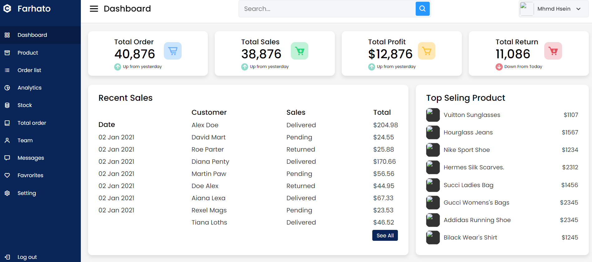Click the Farhato logo icon
Viewport: 592px width, 262px height.
pyautogui.click(x=7, y=9)
